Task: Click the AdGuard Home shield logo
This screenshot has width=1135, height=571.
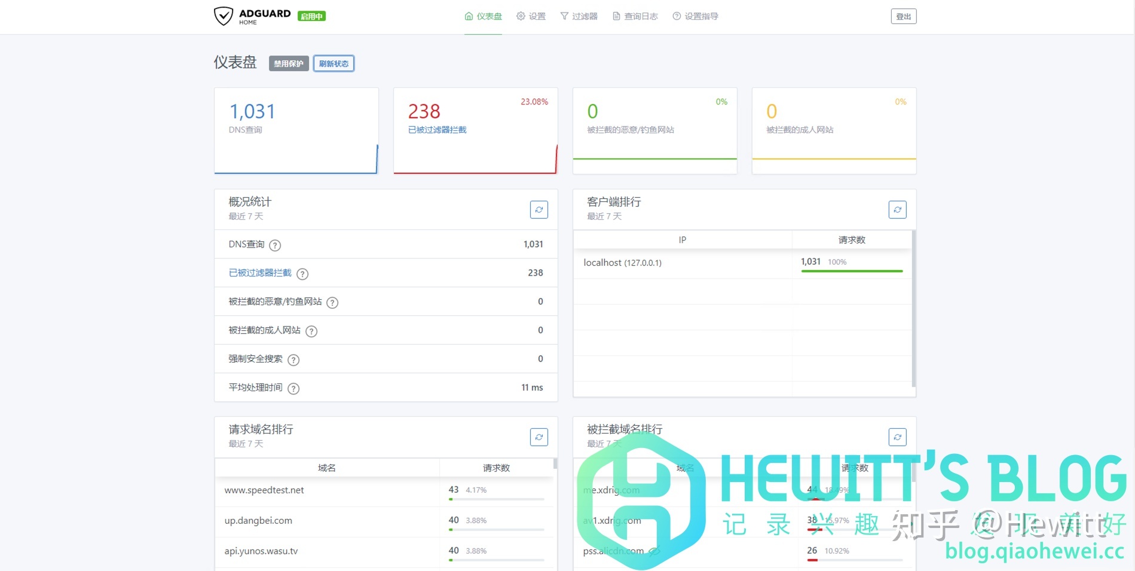Action: point(223,16)
